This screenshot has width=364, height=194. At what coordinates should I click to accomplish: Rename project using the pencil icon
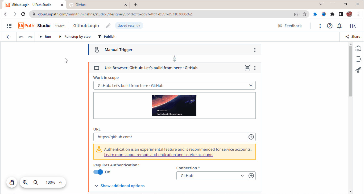click(108, 26)
